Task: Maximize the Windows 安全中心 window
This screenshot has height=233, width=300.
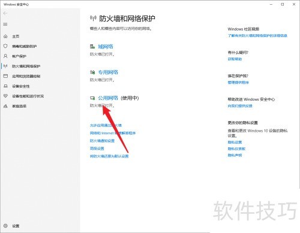Action: coord(283,4)
